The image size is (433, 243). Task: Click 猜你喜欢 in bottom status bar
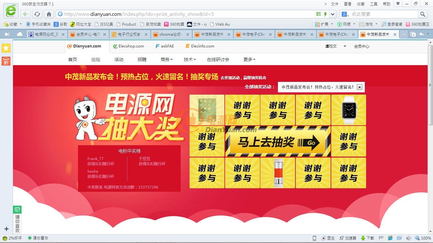(x=38, y=238)
